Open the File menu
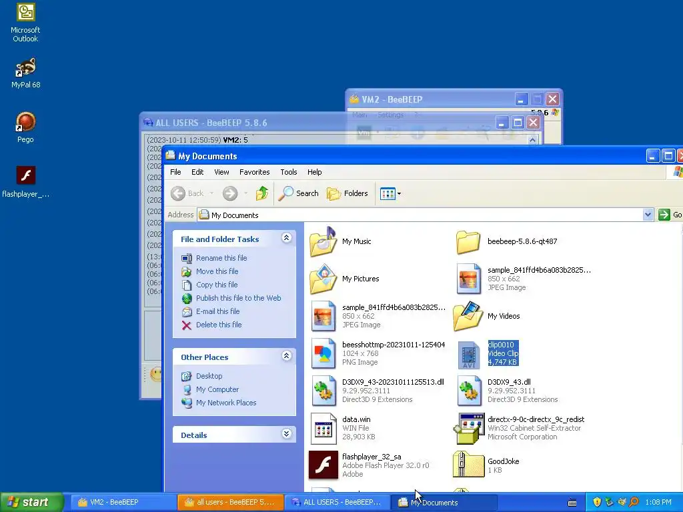Viewport: 683px width, 512px height. tap(175, 172)
